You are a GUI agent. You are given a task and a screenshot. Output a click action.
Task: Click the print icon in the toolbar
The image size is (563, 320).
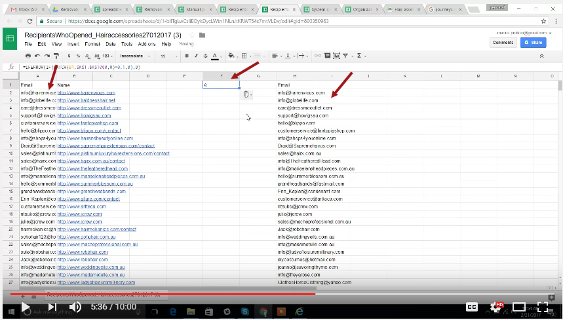tap(26, 56)
